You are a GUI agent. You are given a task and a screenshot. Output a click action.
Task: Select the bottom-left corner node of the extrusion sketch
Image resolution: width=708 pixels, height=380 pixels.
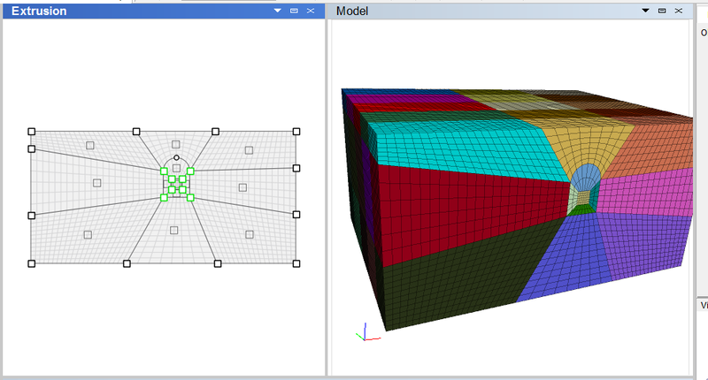coord(31,263)
